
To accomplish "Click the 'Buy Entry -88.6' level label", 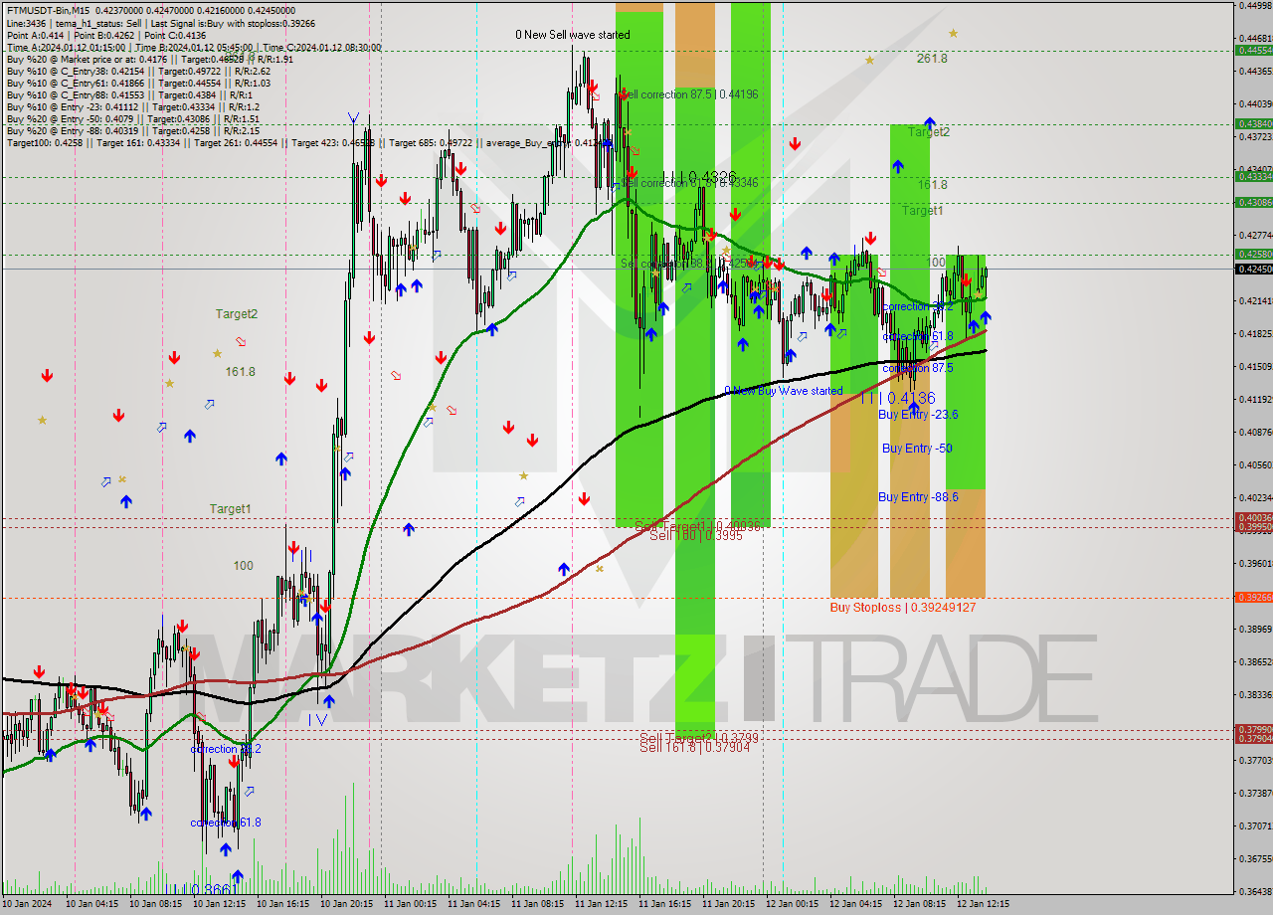I will click(x=918, y=497).
